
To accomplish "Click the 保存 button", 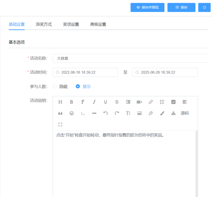I will pos(182,7).
